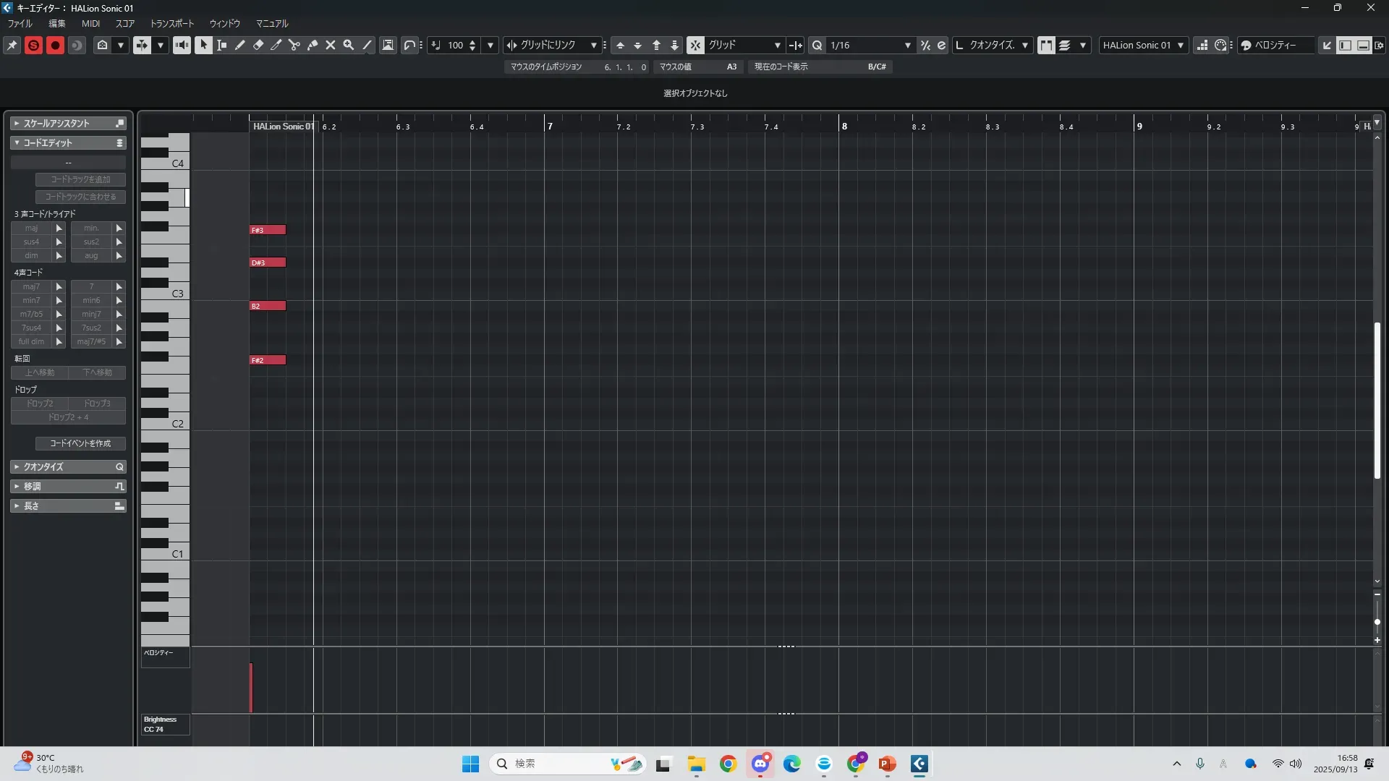Viewport: 1389px width, 781px height.
Task: Select the Draw pencil tool
Action: coord(240,46)
